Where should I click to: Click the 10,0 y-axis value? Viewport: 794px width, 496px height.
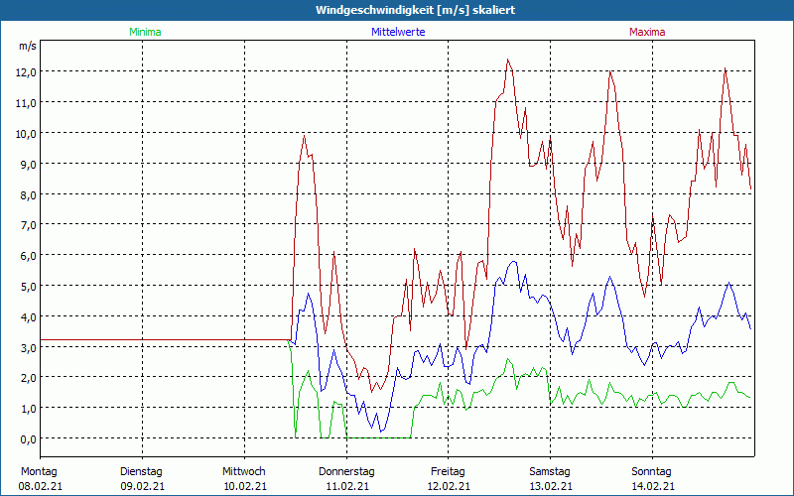28,134
